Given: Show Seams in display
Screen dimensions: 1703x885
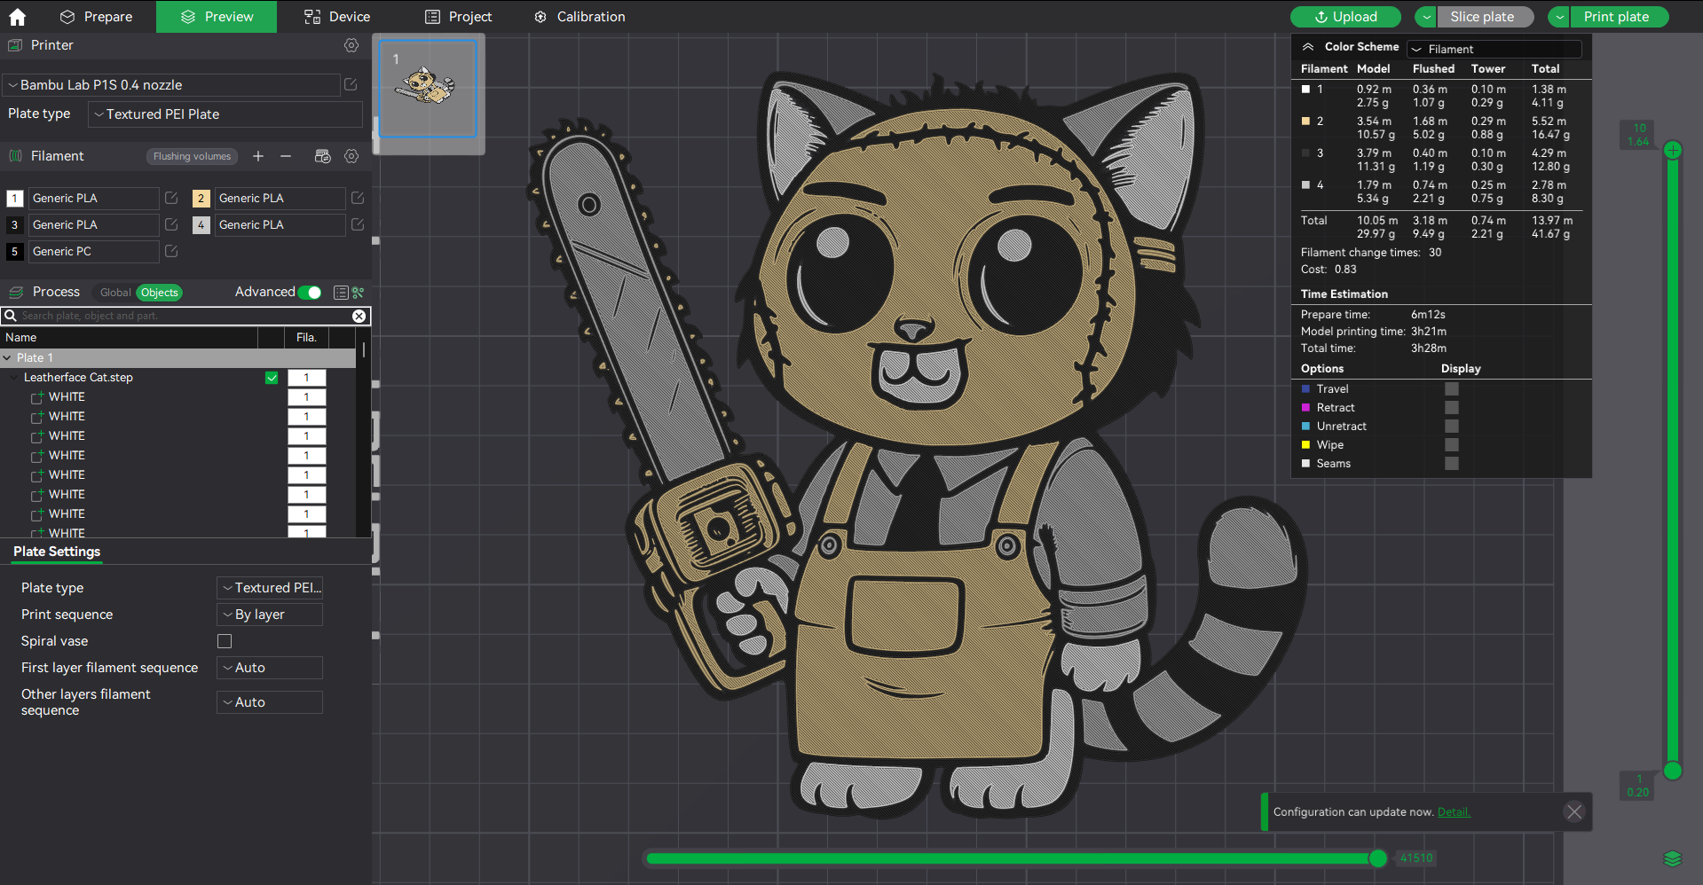Looking at the screenshot, I should 1452,463.
